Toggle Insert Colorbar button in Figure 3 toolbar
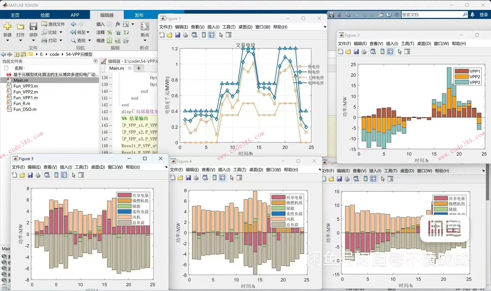 pos(56,175)
